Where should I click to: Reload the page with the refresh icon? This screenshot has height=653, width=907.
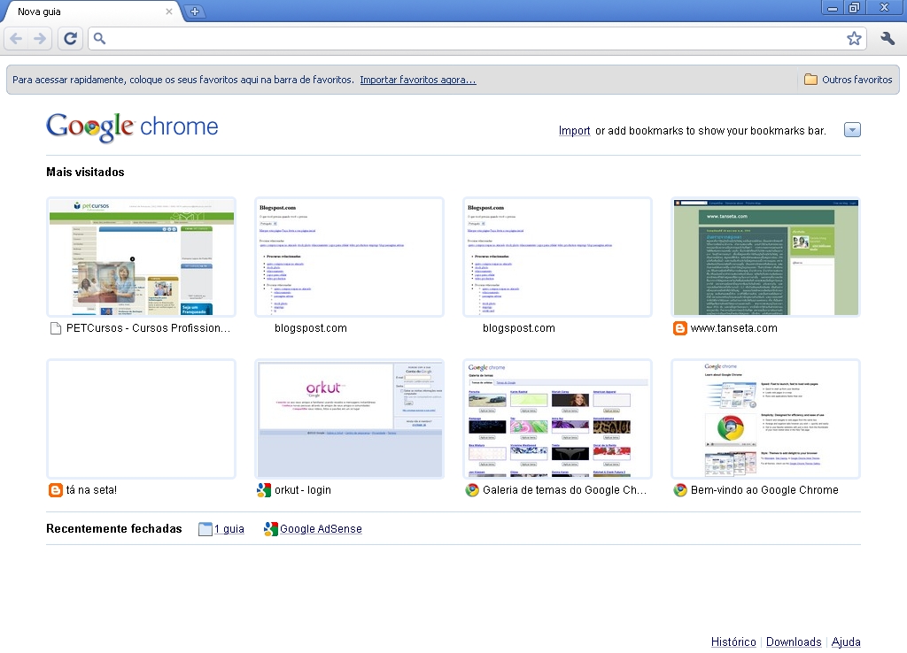tap(70, 39)
